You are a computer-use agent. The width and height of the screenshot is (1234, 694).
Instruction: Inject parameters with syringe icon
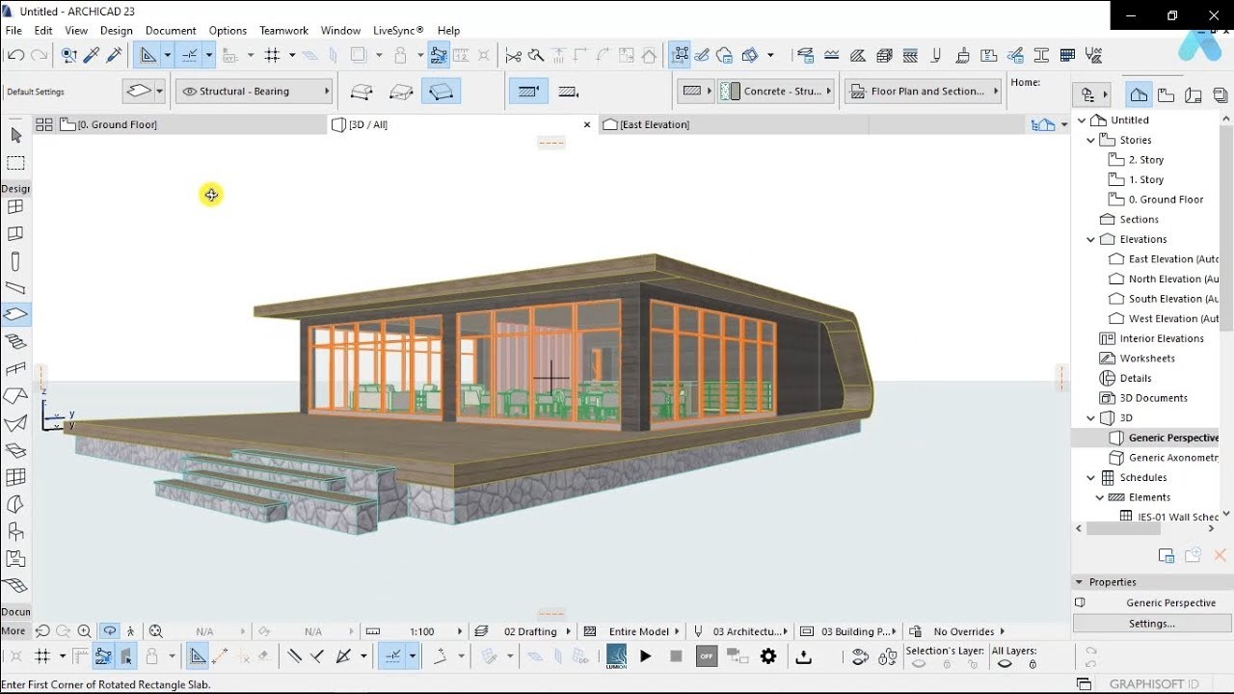coord(114,55)
